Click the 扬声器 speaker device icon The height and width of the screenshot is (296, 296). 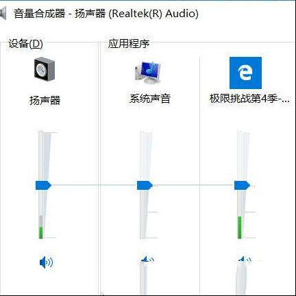click(45, 69)
